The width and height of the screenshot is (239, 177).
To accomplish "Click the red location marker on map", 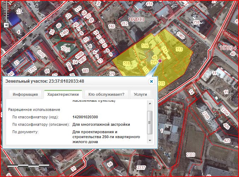I will click(x=160, y=61).
